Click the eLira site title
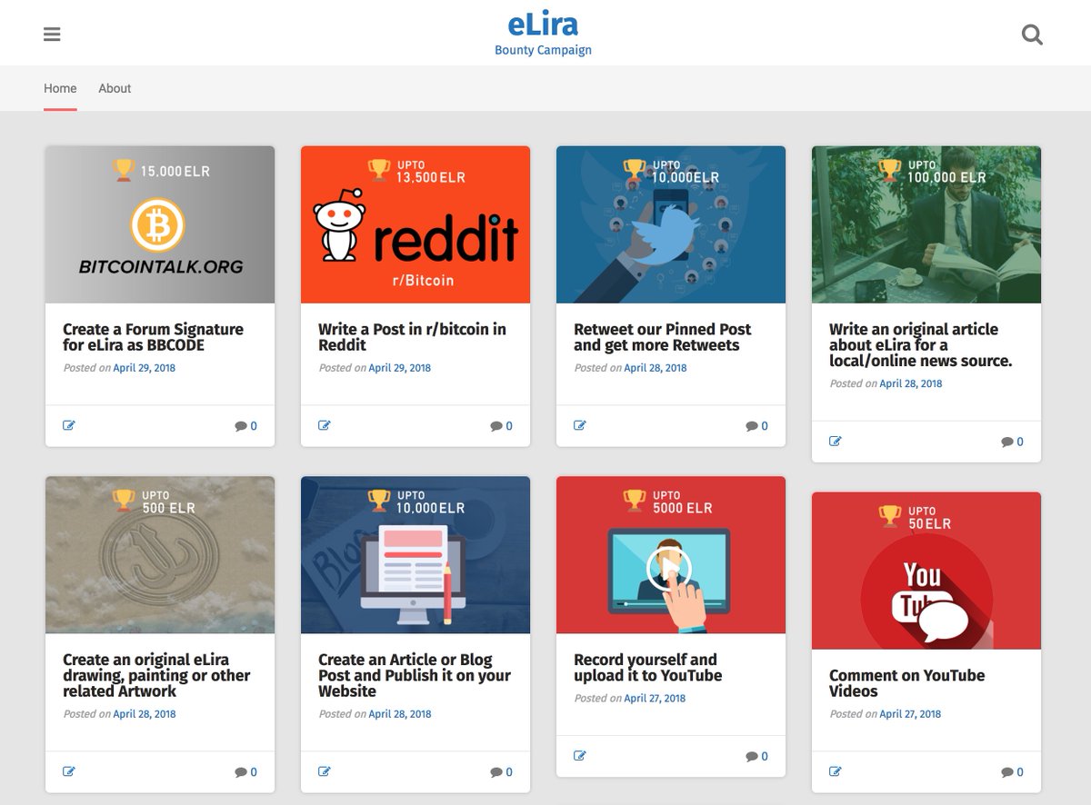1091x805 pixels. click(543, 23)
